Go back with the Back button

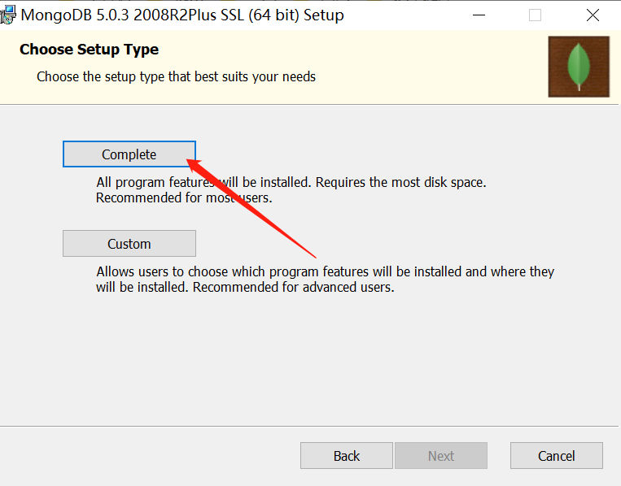point(347,456)
